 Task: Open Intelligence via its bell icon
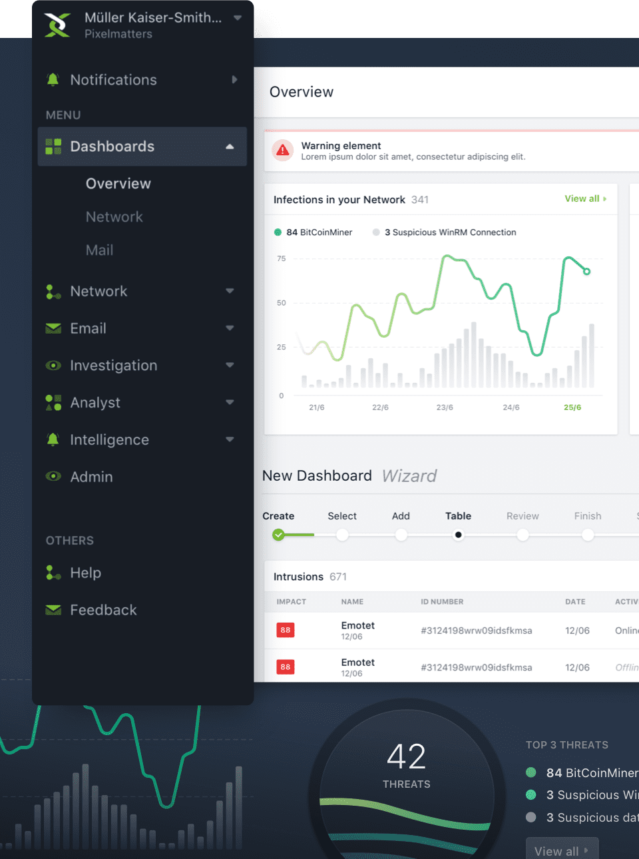click(x=53, y=439)
